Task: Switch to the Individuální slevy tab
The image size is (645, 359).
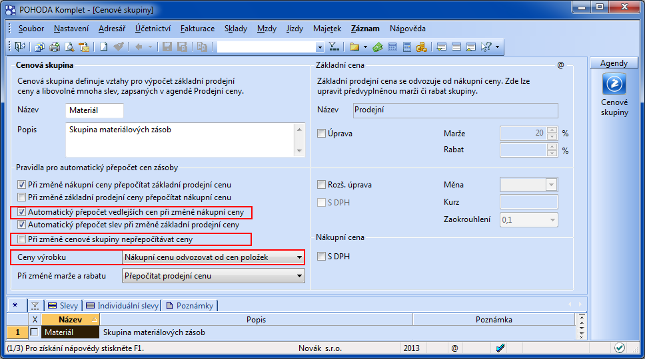Action: pyautogui.click(x=122, y=306)
